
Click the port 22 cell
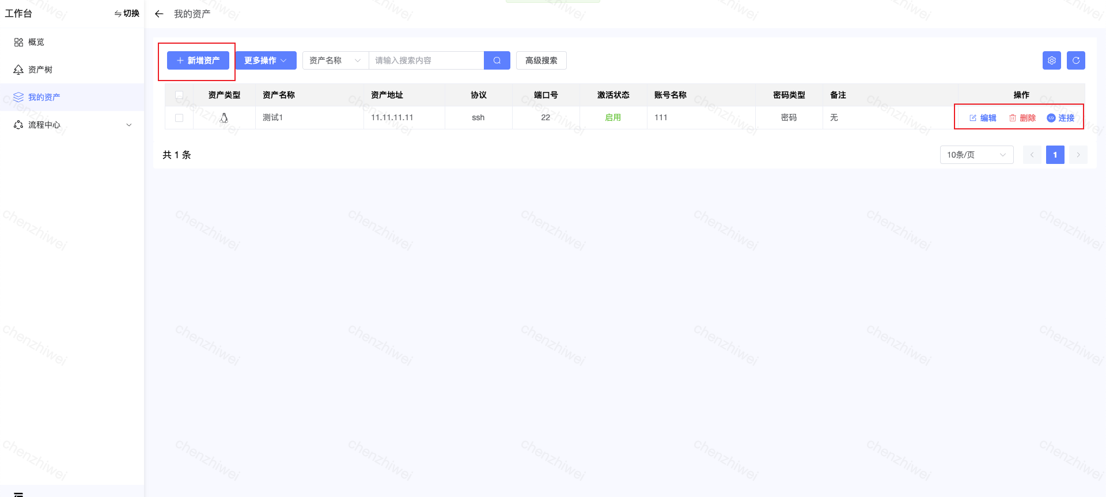[x=546, y=117]
